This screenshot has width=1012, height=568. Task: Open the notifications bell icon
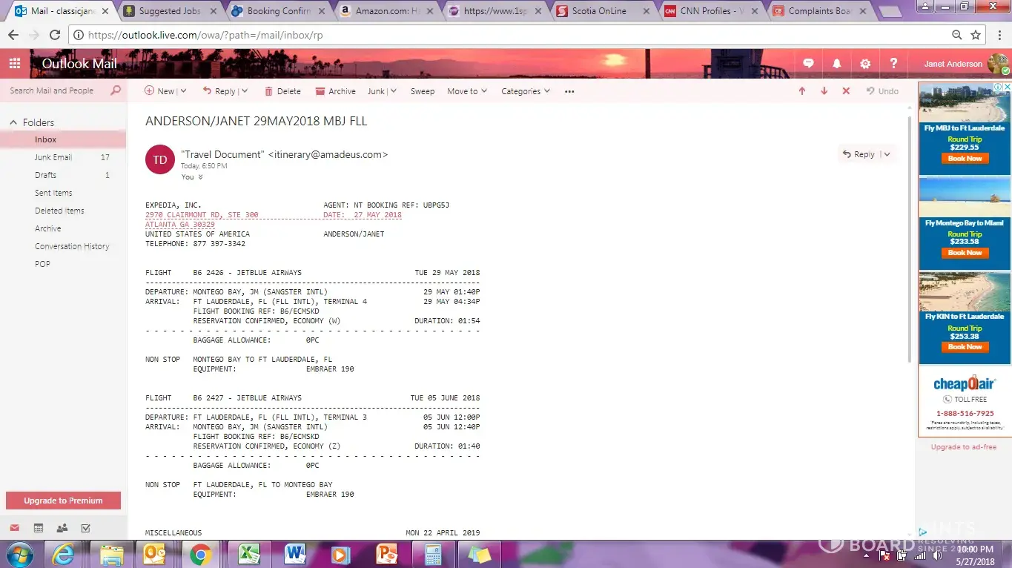pyautogui.click(x=836, y=64)
